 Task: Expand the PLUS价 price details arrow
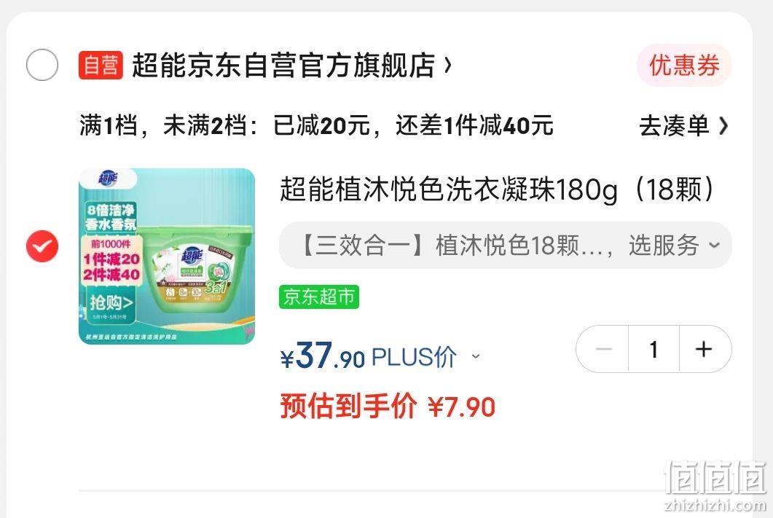[476, 356]
